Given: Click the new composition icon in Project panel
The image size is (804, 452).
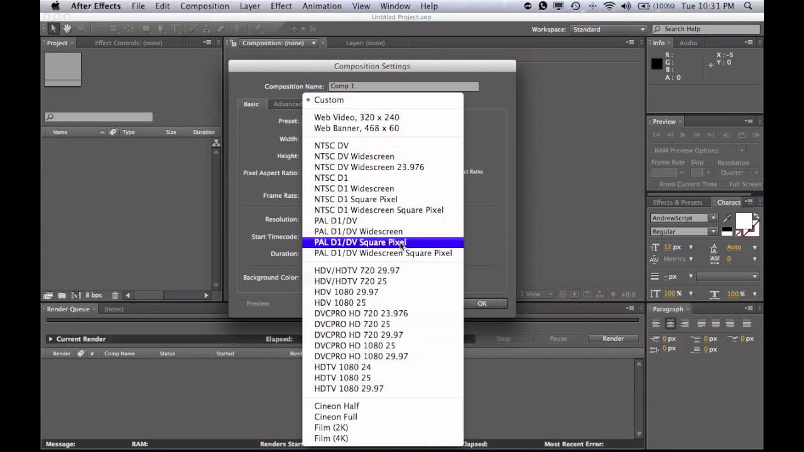Looking at the screenshot, I should point(77,295).
